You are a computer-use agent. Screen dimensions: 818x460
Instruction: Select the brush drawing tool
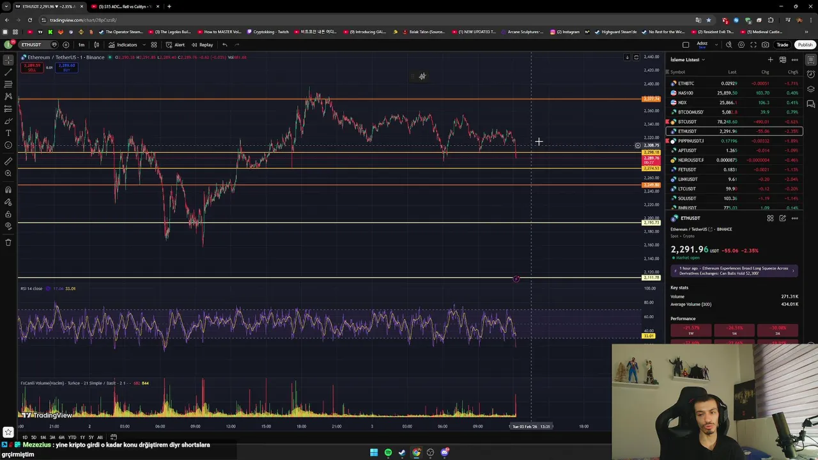pyautogui.click(x=8, y=121)
